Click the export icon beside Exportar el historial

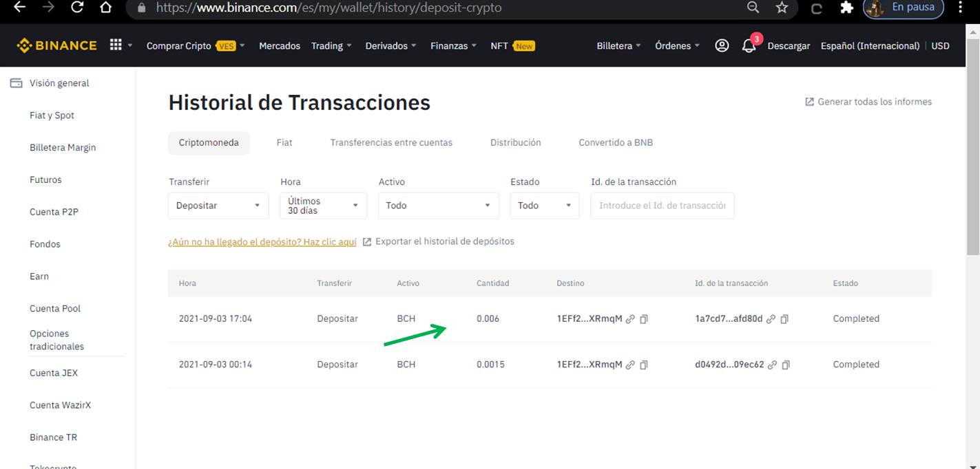coord(367,241)
